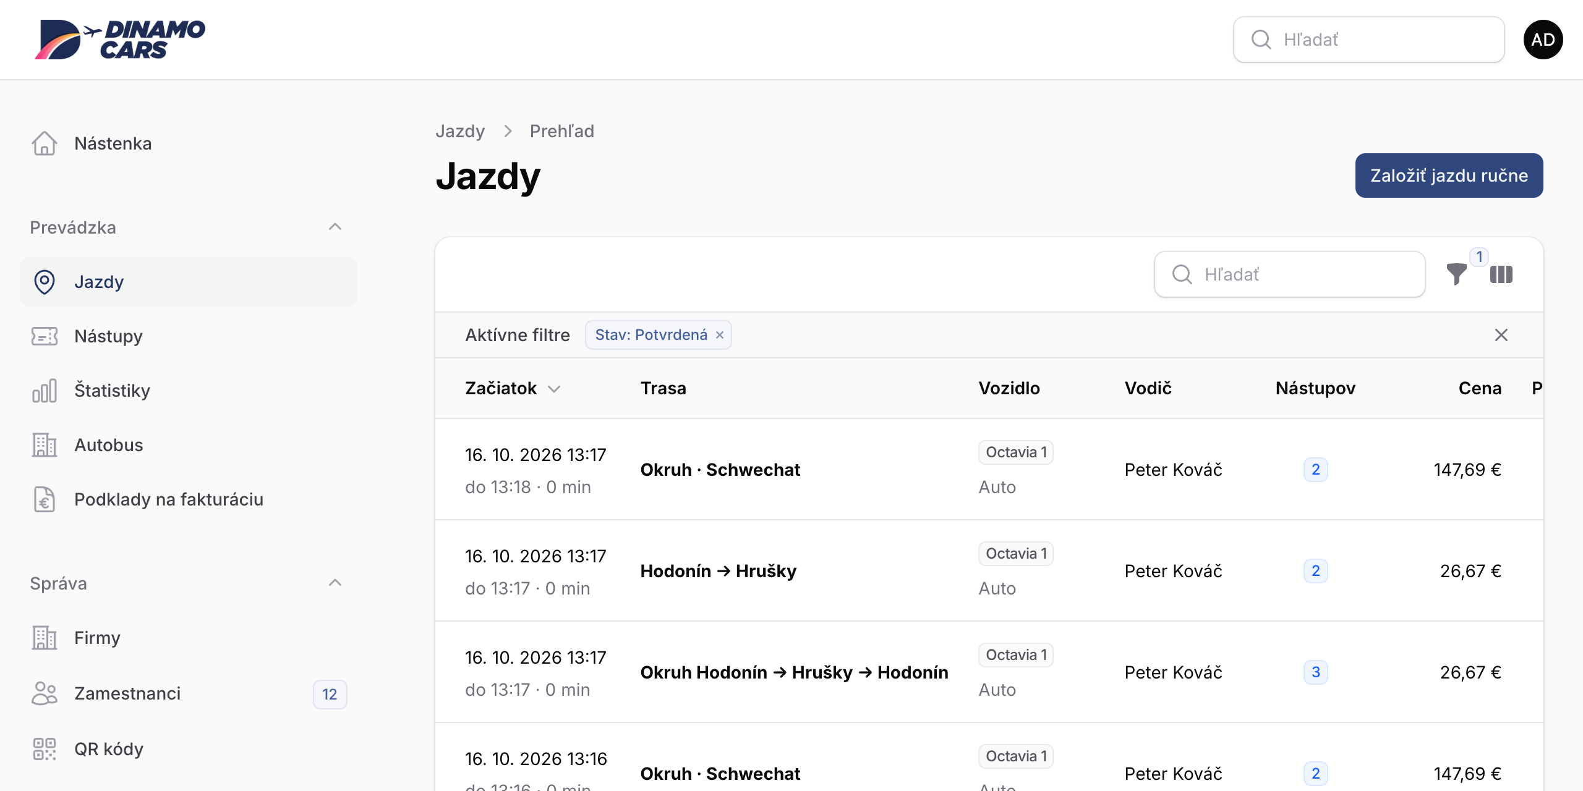The image size is (1583, 791).
Task: Click the boarding count badge 3
Action: click(1315, 672)
